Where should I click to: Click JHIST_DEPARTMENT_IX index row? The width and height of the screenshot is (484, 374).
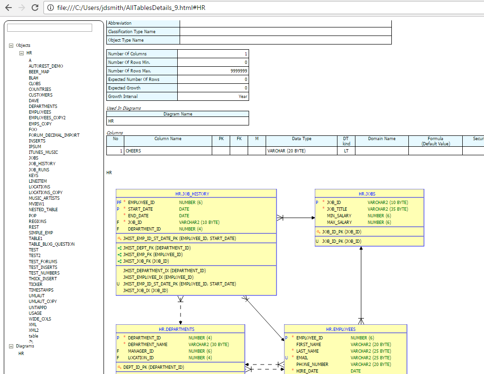tap(164, 271)
